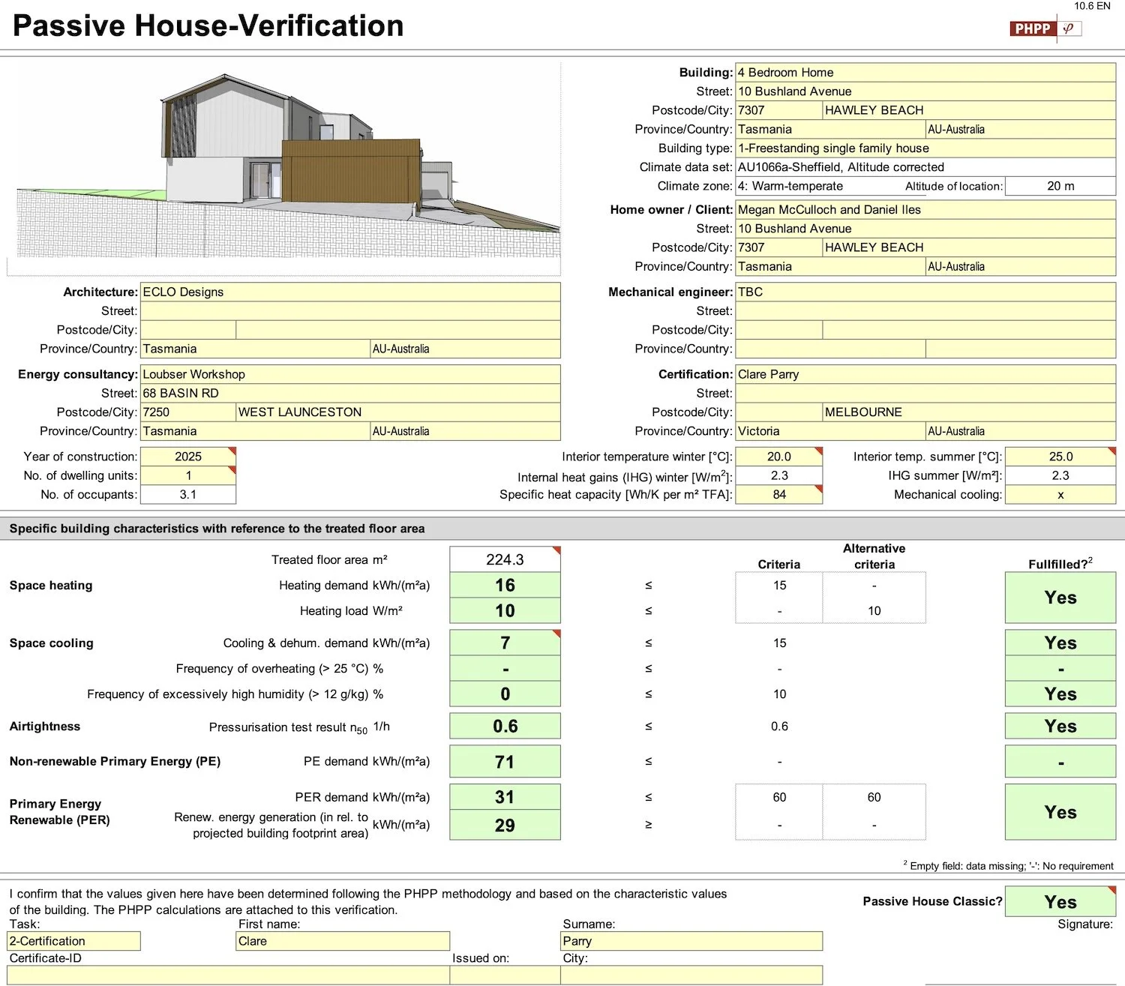This screenshot has width=1125, height=986.
Task: Select the Architecture field 'ECLO Designs'
Action: [x=350, y=292]
